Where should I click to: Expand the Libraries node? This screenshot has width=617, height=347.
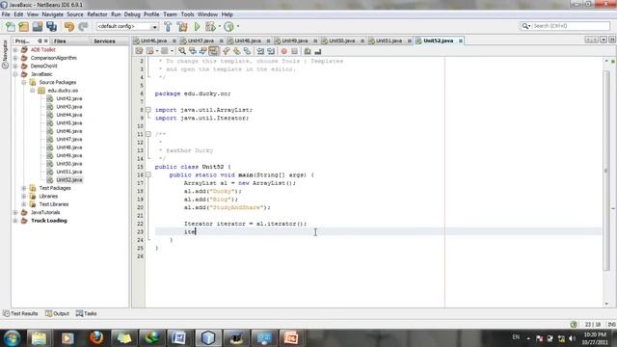pyautogui.click(x=23, y=196)
